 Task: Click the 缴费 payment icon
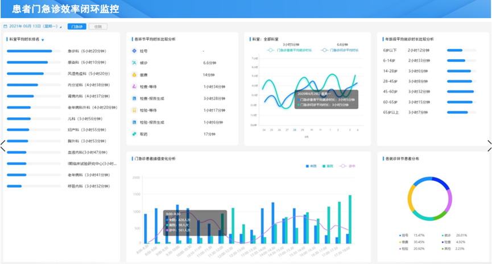133,75
